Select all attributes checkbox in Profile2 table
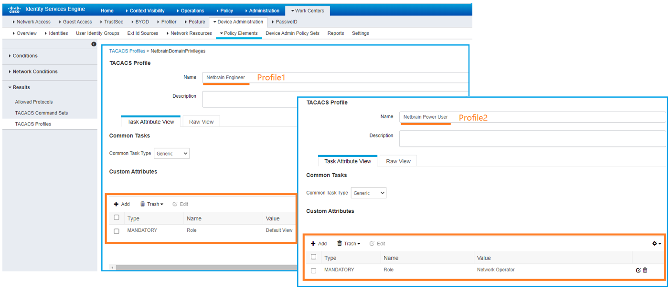Image resolution: width=671 pixels, height=290 pixels. (313, 257)
